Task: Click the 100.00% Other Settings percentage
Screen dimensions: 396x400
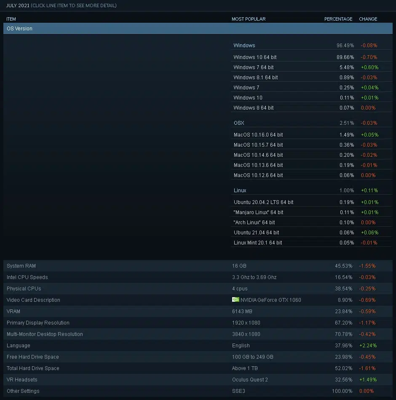Action: click(342, 391)
